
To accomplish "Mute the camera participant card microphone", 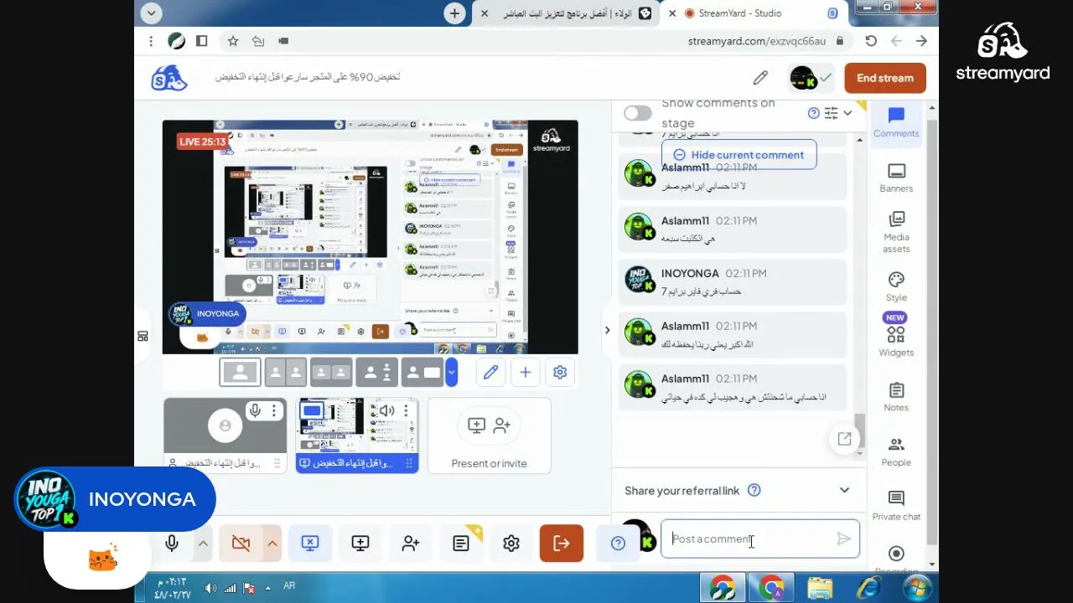I will pos(255,410).
